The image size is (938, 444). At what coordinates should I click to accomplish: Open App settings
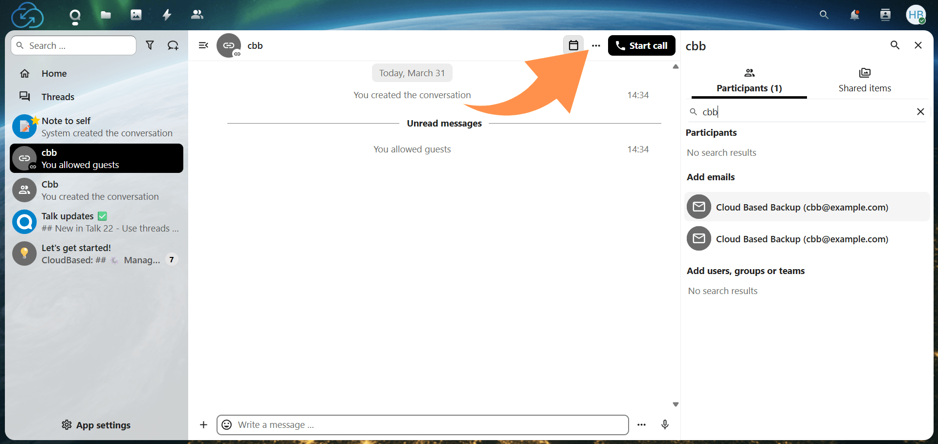point(95,425)
